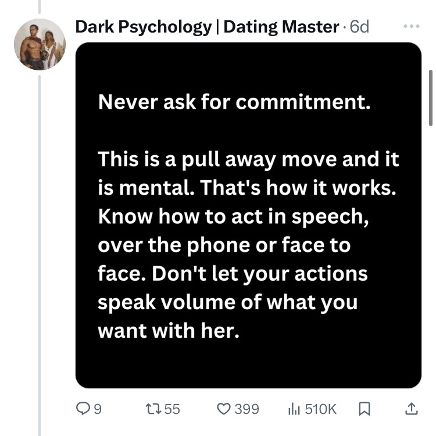Click the reply count showing 9
Viewport: 436px width, 436px height.
(x=98, y=409)
